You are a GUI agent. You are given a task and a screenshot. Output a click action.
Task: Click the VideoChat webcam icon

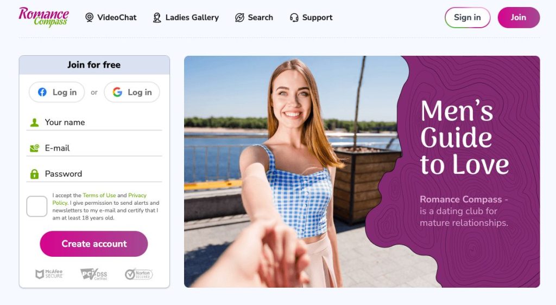tap(90, 17)
